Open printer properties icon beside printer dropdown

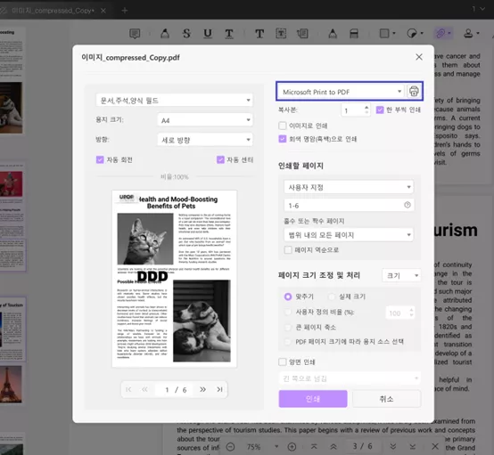[x=414, y=91]
